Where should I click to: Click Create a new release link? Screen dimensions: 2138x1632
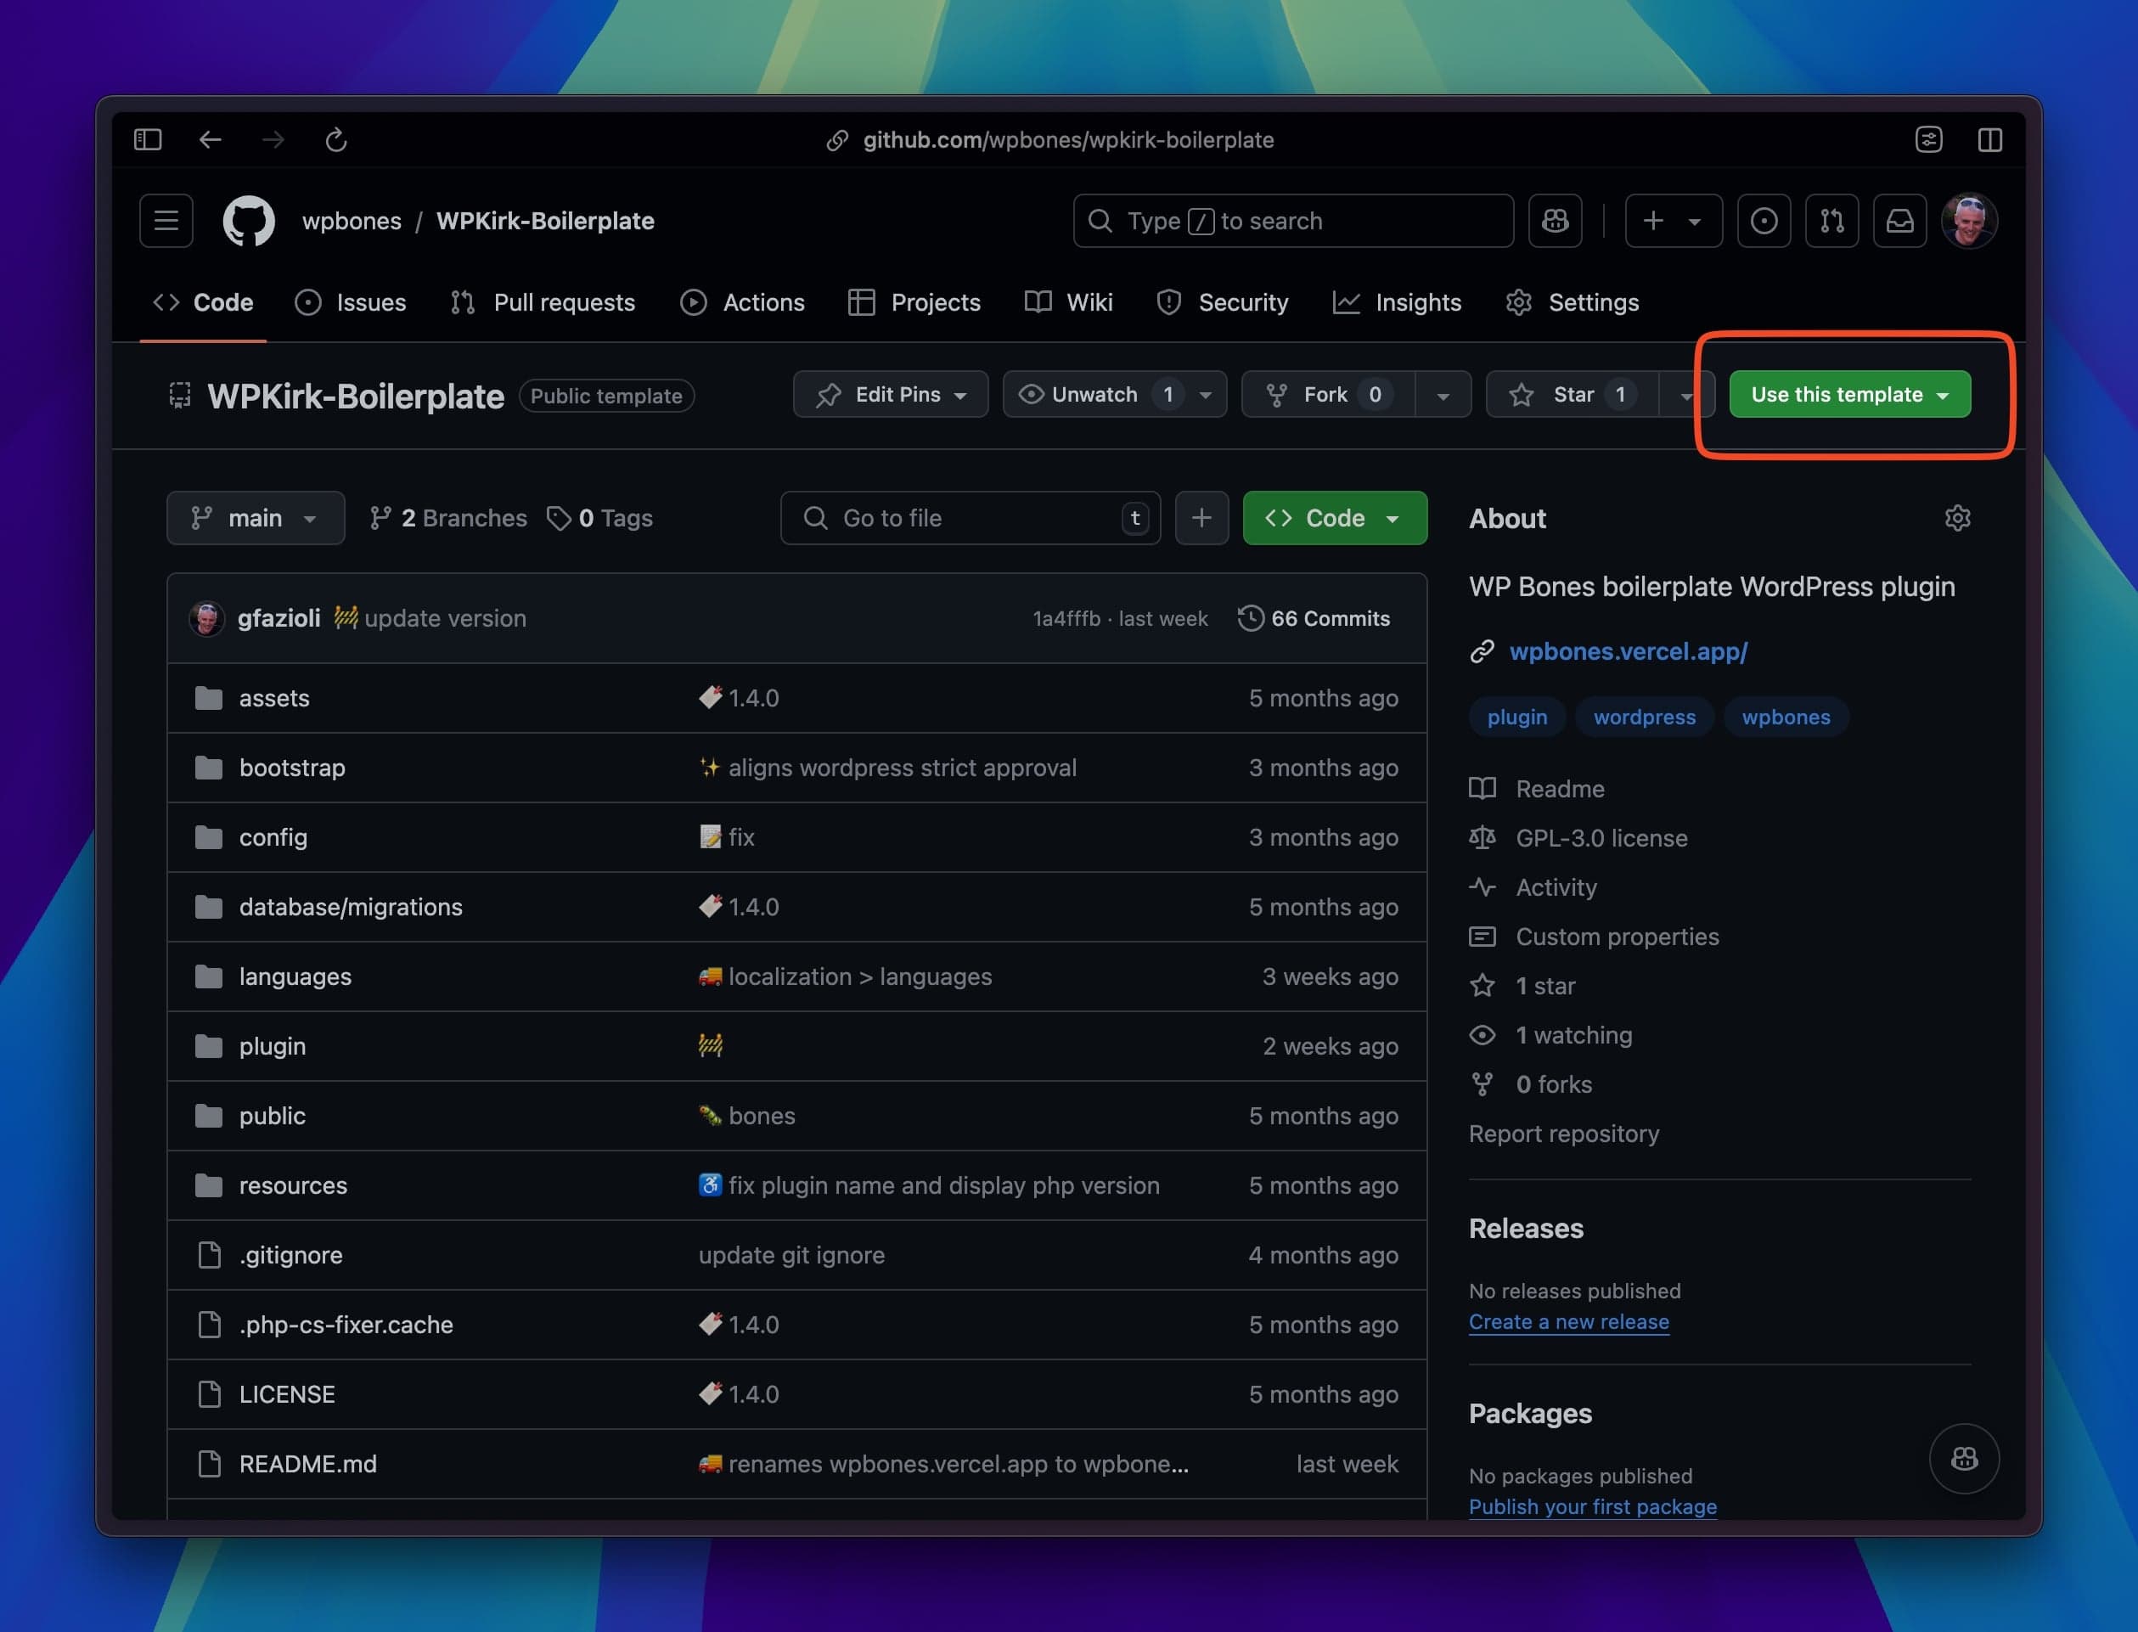(1569, 1320)
